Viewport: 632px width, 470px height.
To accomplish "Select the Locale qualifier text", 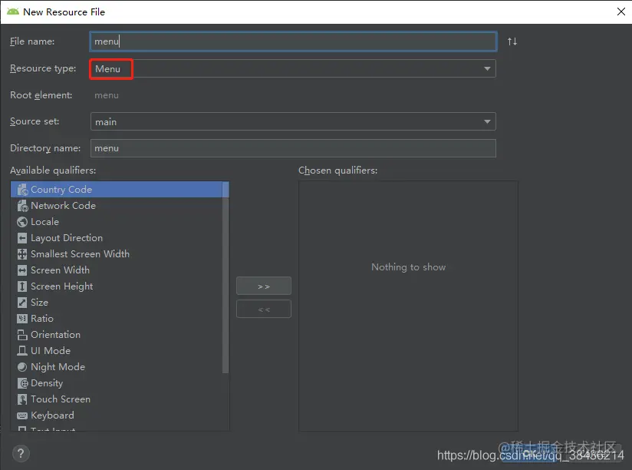I will tap(44, 221).
